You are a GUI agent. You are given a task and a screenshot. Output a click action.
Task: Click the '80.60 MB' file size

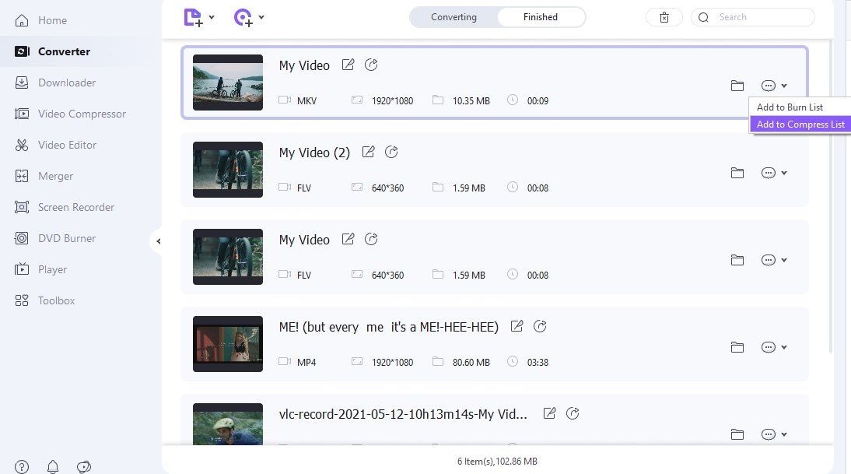point(471,362)
